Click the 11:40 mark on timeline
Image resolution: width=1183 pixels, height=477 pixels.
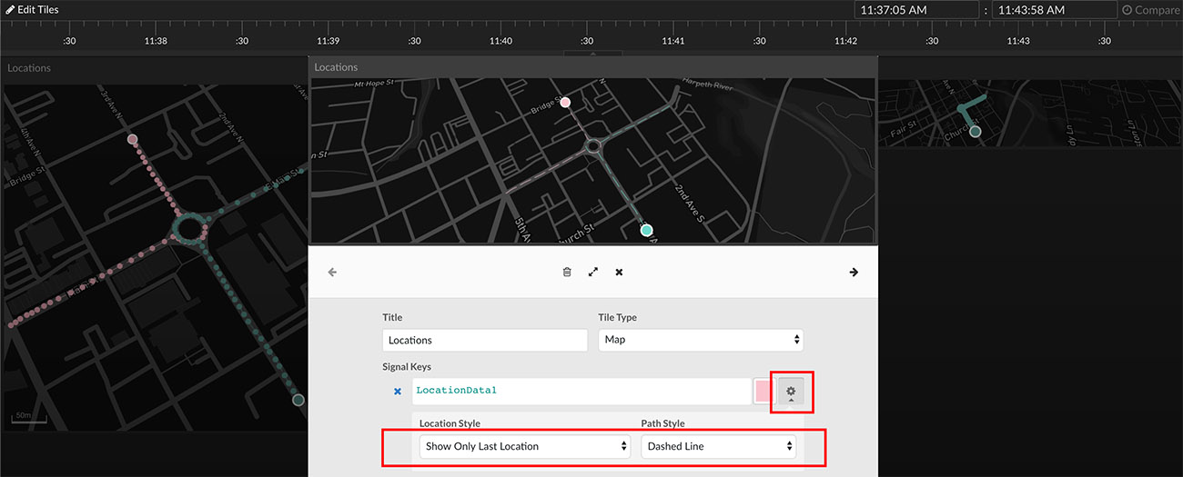[500, 41]
